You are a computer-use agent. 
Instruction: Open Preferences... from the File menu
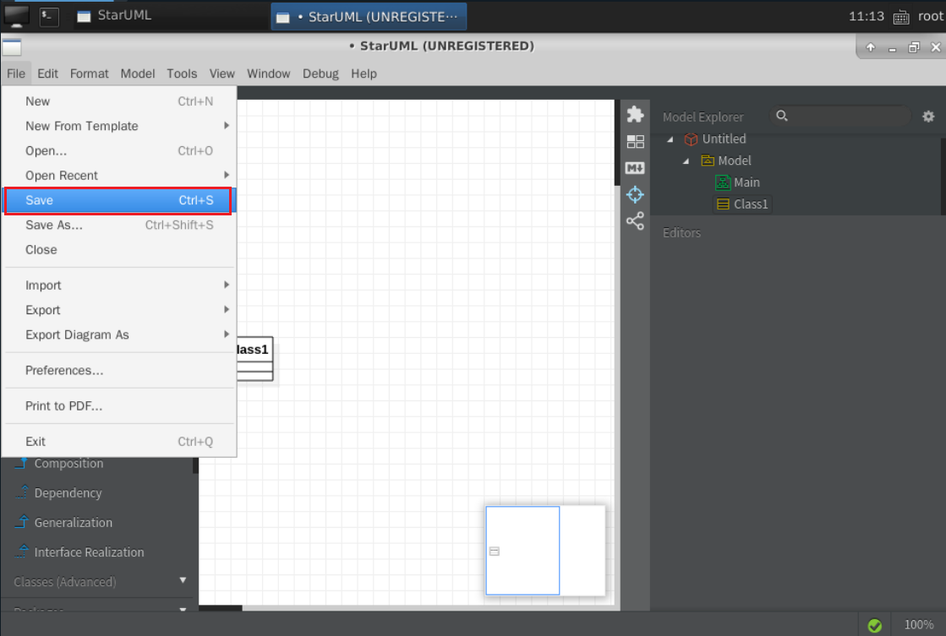click(119, 370)
